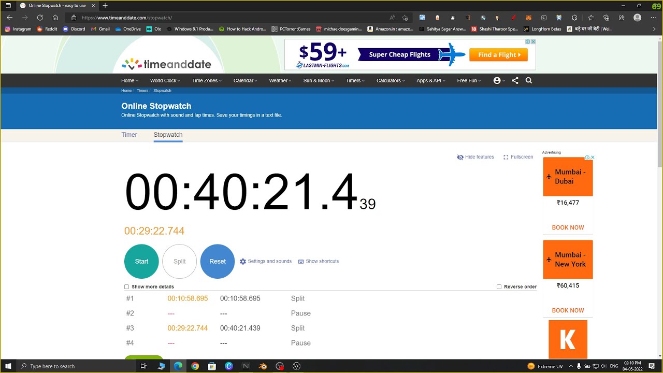This screenshot has width=663, height=373.
Task: Open the Gmail bookmark
Action: point(100,29)
